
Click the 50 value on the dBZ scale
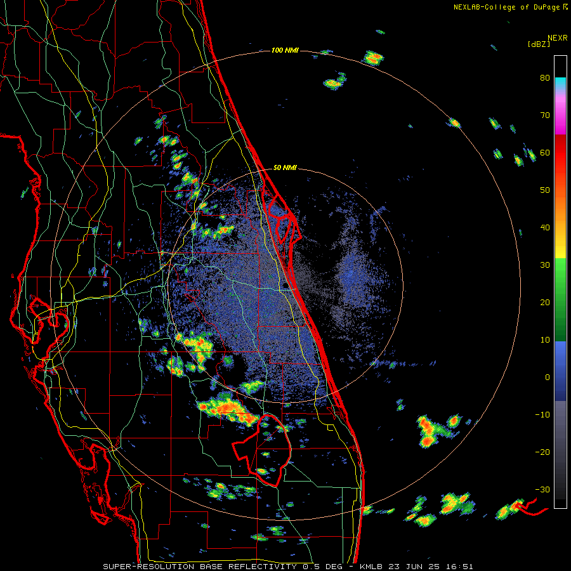[545, 190]
